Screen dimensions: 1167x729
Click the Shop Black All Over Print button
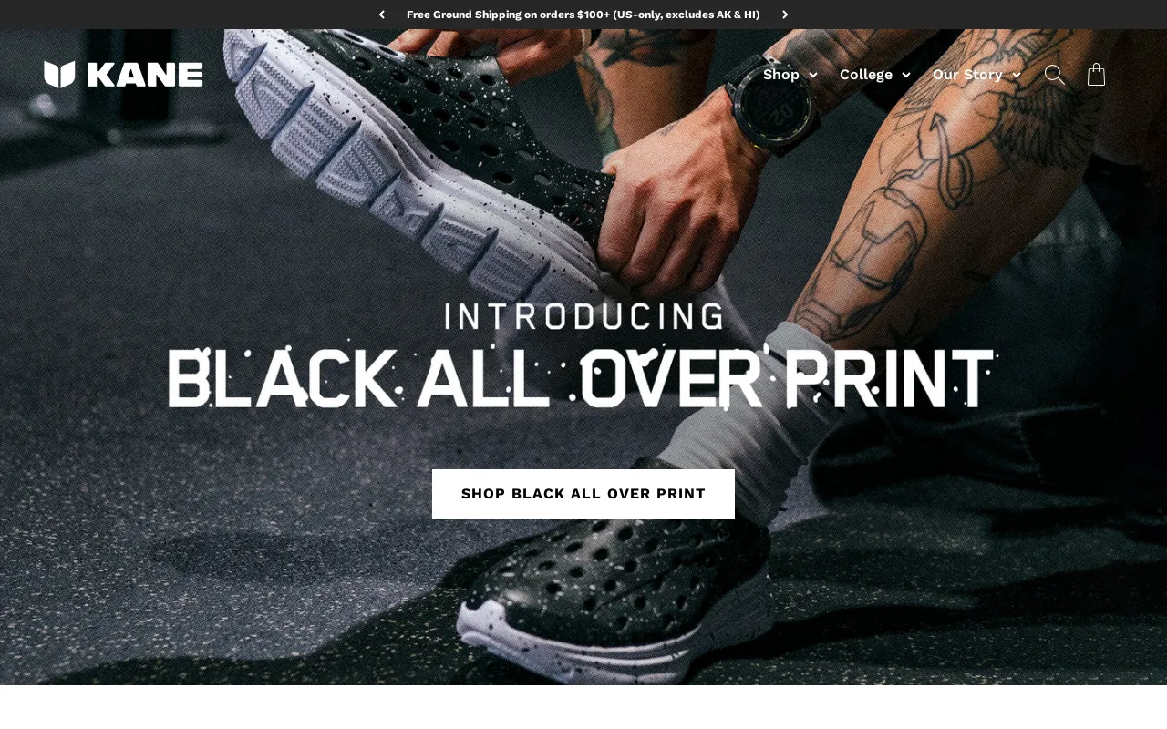tap(583, 494)
